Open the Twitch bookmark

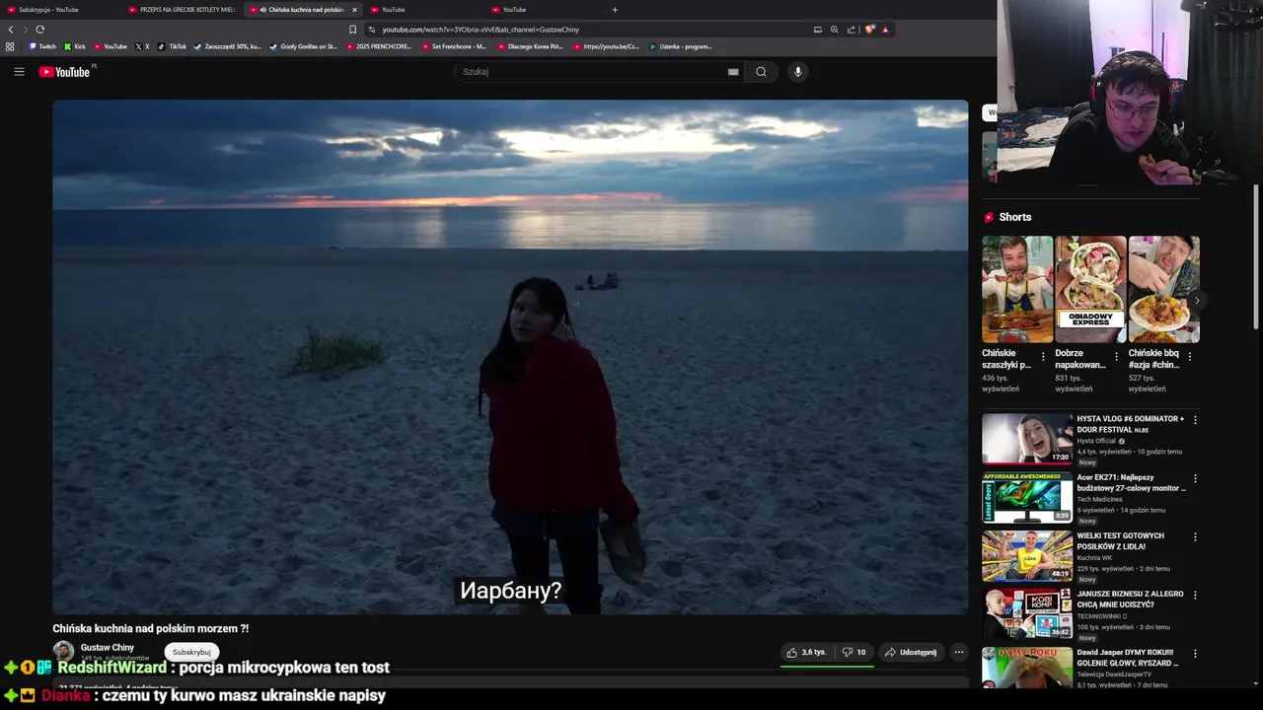[x=42, y=46]
